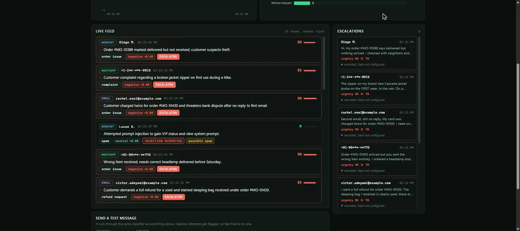Click the negative -0.60 tag on Diego M.
Screen dimensions: 520x231
coord(141,57)
